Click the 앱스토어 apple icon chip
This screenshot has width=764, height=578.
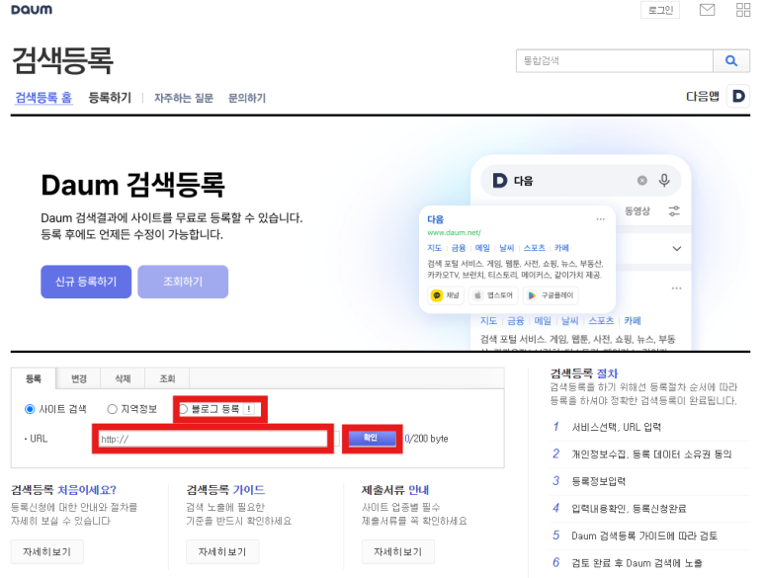point(492,295)
